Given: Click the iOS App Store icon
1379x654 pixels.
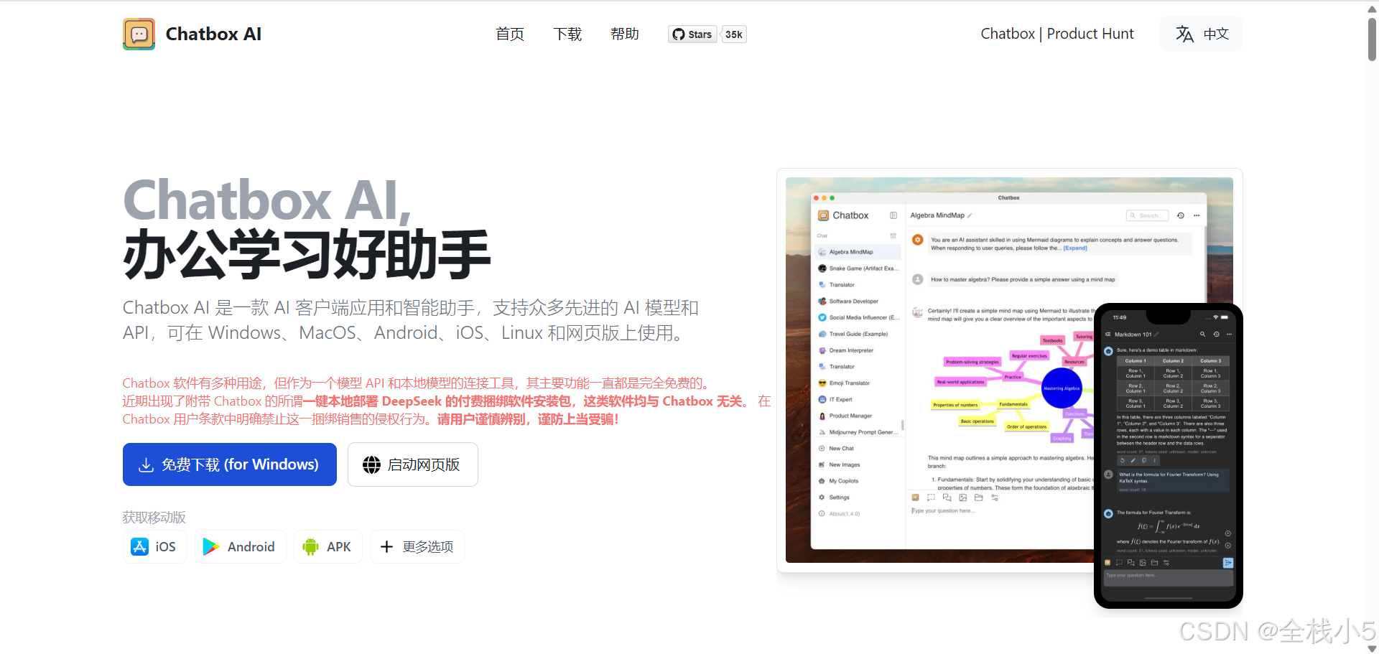Looking at the screenshot, I should click(x=139, y=547).
